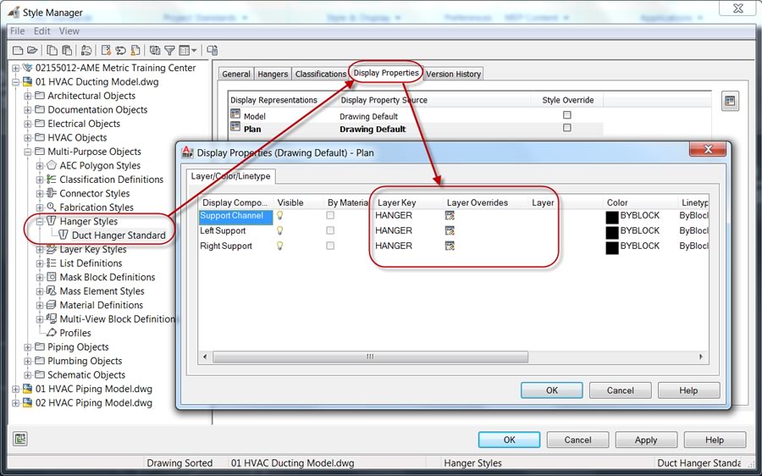This screenshot has height=476, width=762.
Task: Toggle Left Support visibility light bulb
Action: [x=280, y=231]
